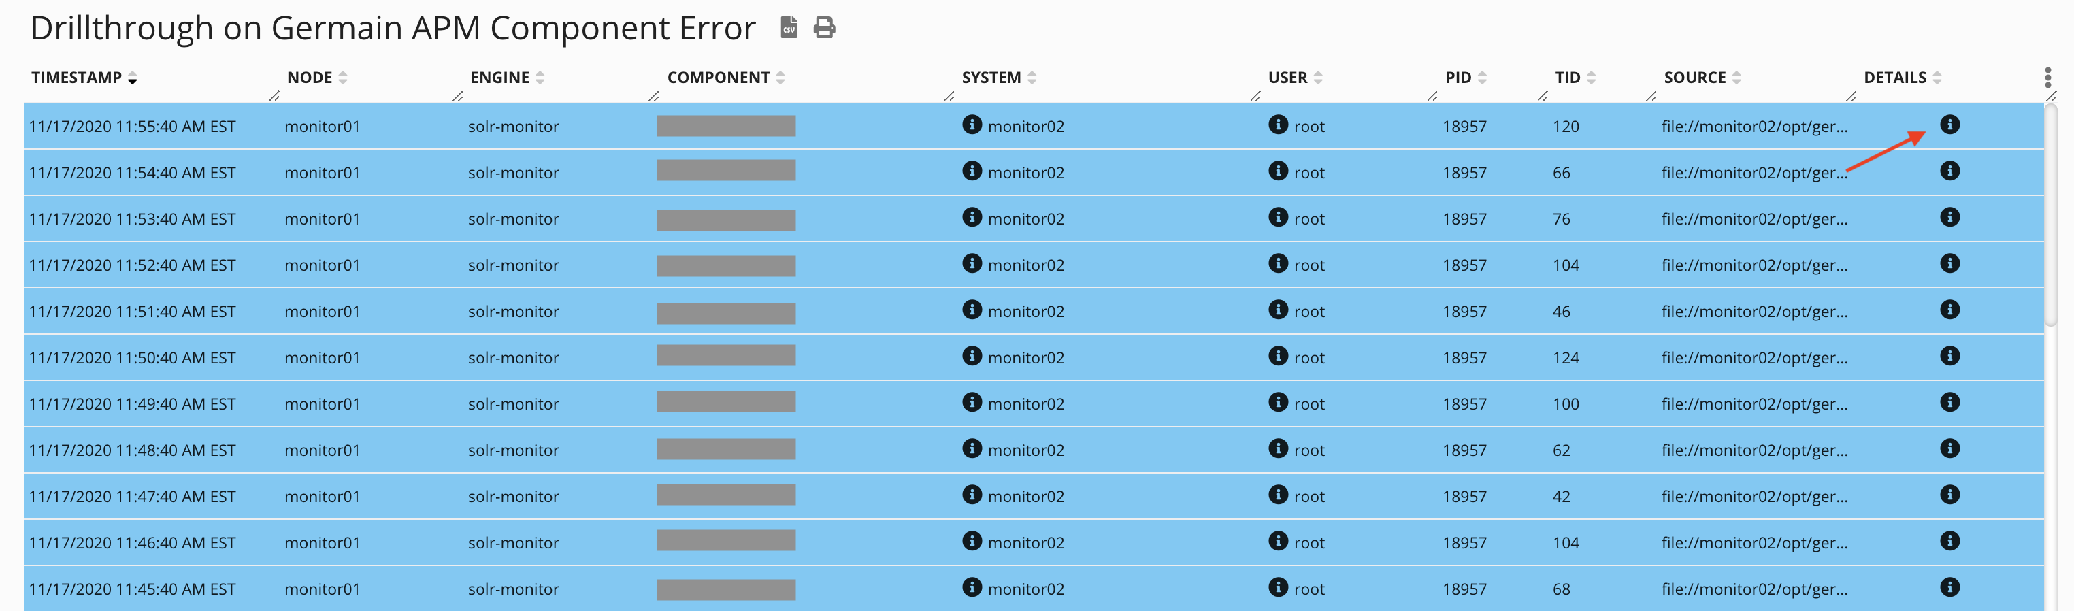
Task: Click the vertical scrollbar of the table
Action: (x=2051, y=217)
